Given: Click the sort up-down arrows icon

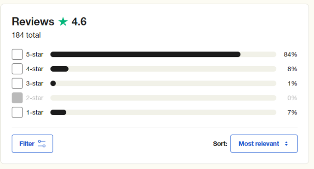Looking at the screenshot, I should tap(286, 144).
